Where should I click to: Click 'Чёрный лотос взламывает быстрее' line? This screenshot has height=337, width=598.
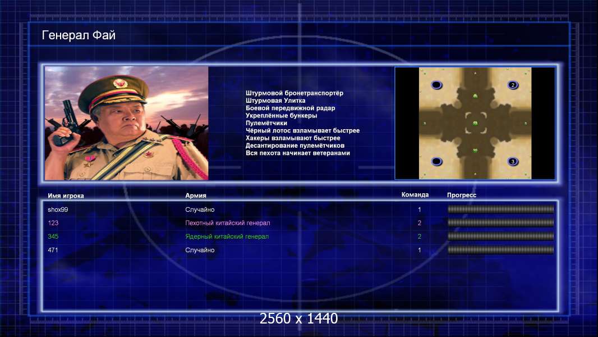(302, 130)
